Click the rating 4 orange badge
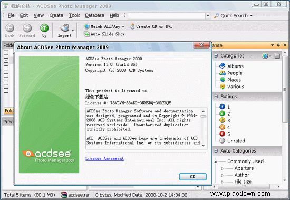 (222, 127)
